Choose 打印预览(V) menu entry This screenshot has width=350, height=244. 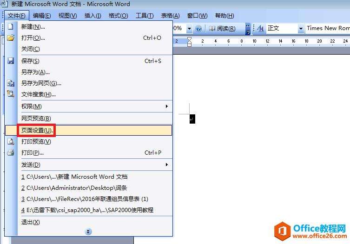pos(88,142)
